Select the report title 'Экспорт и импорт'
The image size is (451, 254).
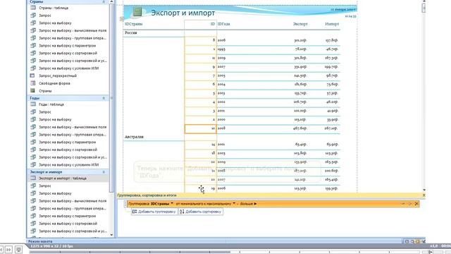(x=183, y=13)
